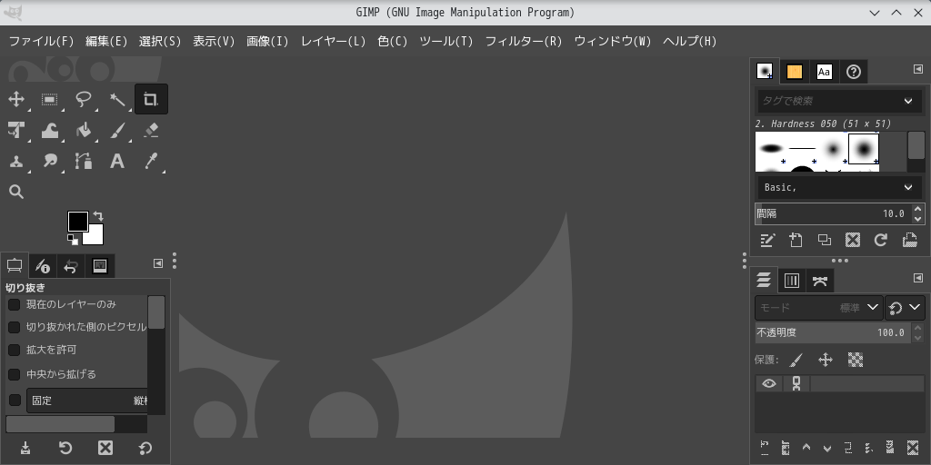Screen dimensions: 931x465
Task: Select the Clone stamp tool
Action: pos(16,161)
